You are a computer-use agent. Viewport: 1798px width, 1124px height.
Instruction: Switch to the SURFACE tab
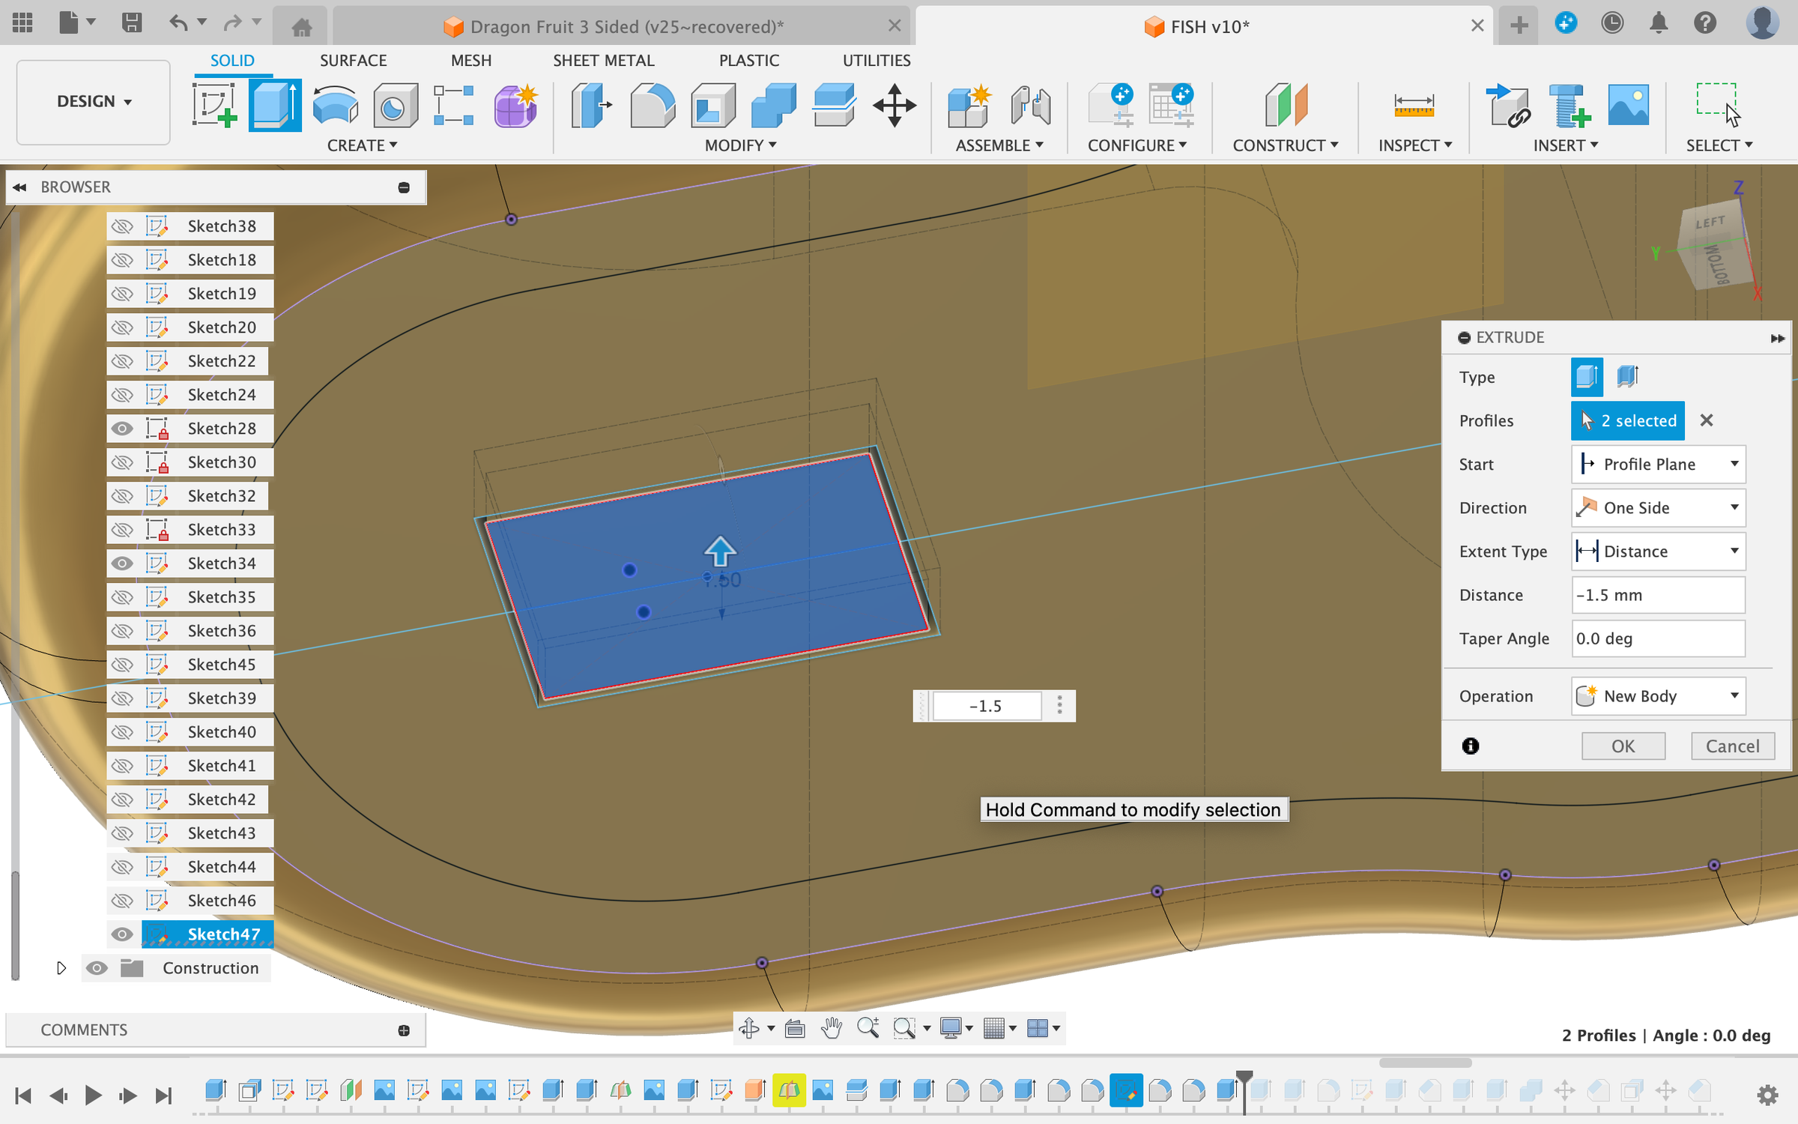click(x=353, y=60)
